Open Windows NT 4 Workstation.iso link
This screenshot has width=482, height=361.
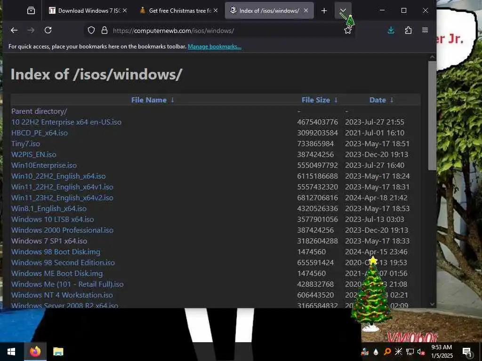click(x=62, y=295)
